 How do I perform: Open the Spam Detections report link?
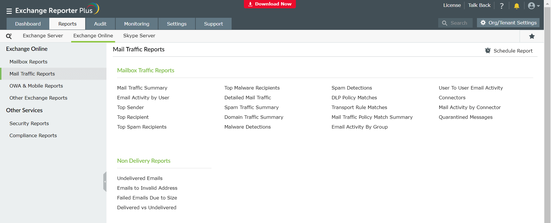[x=352, y=88]
